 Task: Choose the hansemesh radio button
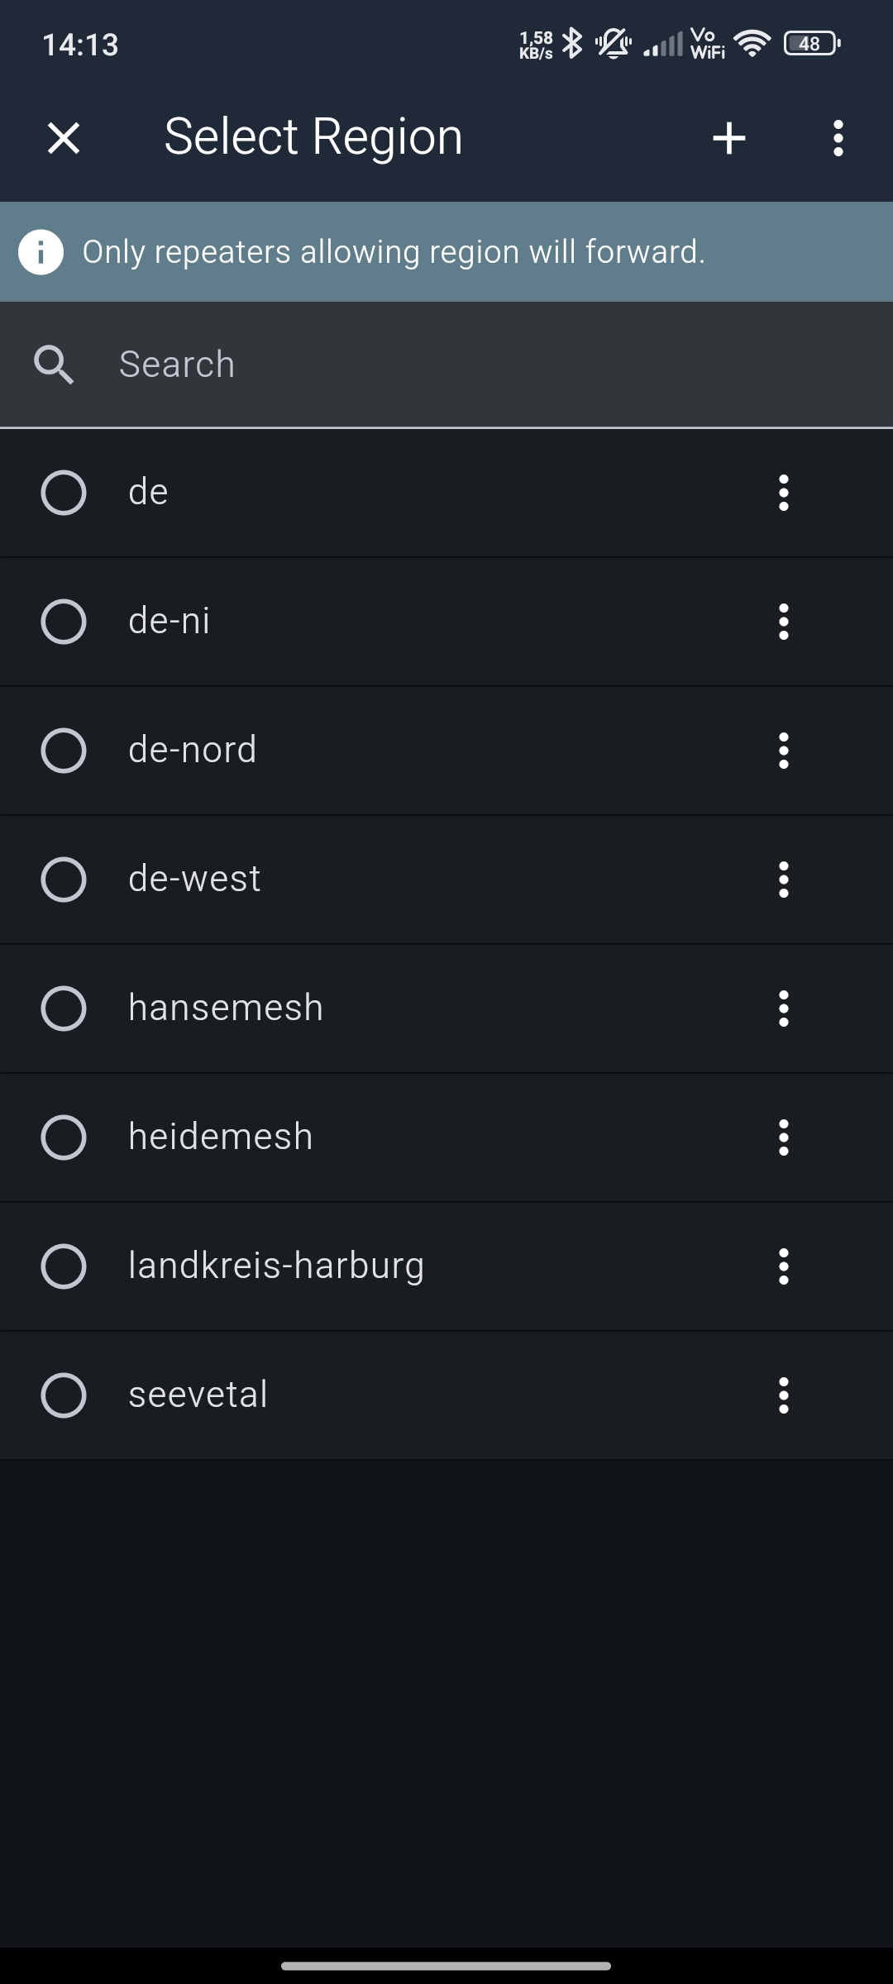(x=64, y=1009)
